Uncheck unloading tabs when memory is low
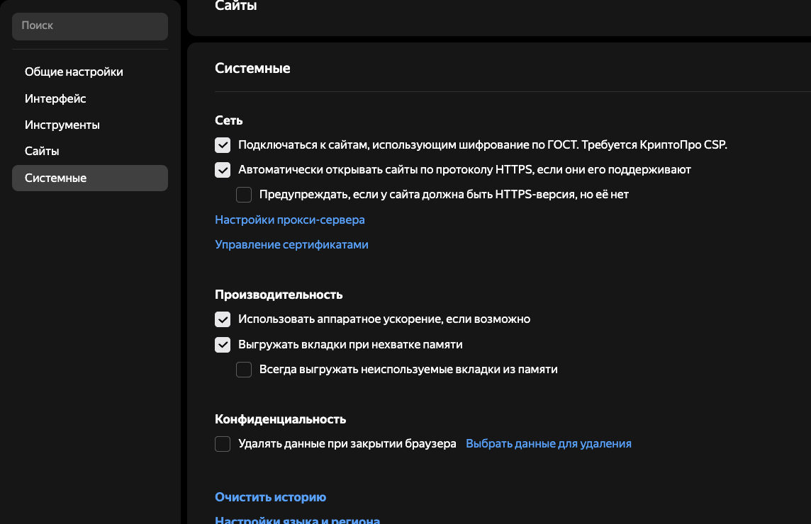Screen dimensions: 811x524 click(223, 345)
